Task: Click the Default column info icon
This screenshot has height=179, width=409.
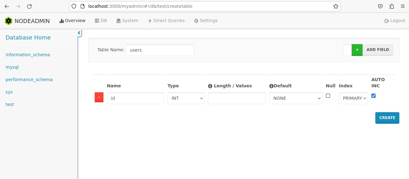Action: click(271, 86)
